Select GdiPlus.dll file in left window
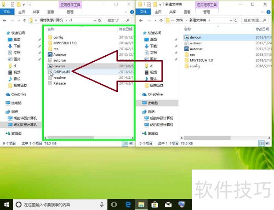The image size is (274, 210). (59, 72)
